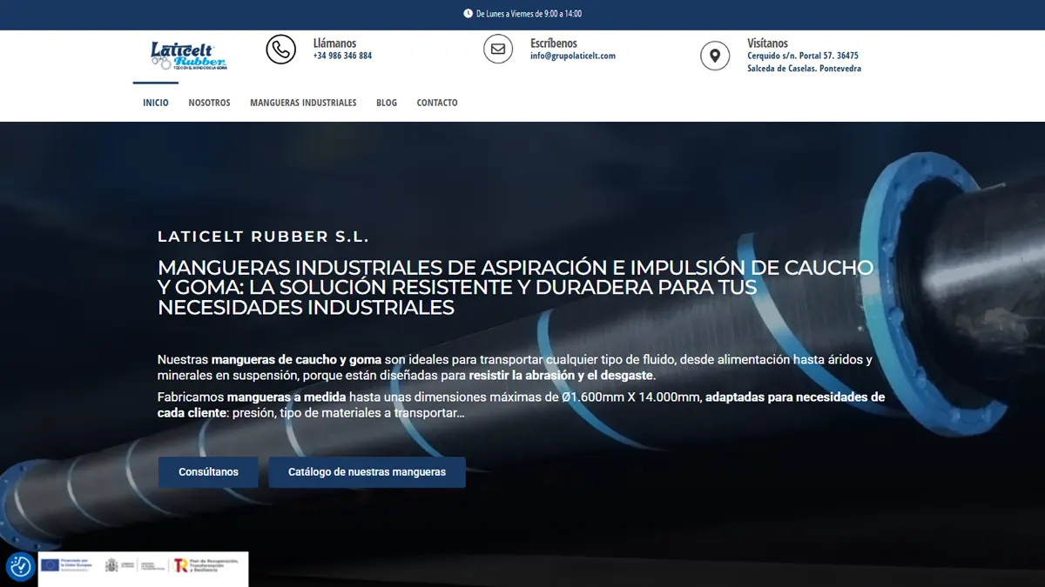Click the Laticelt Rubber logo
This screenshot has height=587, width=1045.
coord(189,56)
